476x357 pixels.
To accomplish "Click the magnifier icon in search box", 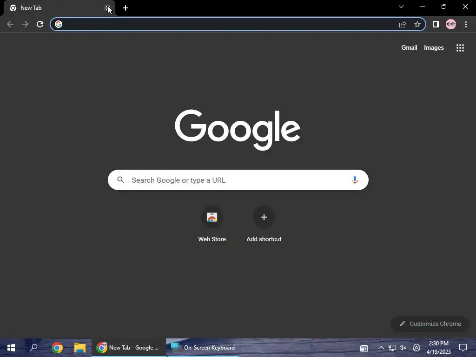I will coord(121,180).
